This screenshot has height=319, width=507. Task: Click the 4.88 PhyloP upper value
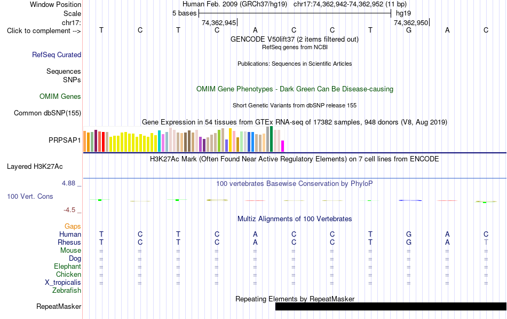(x=68, y=183)
